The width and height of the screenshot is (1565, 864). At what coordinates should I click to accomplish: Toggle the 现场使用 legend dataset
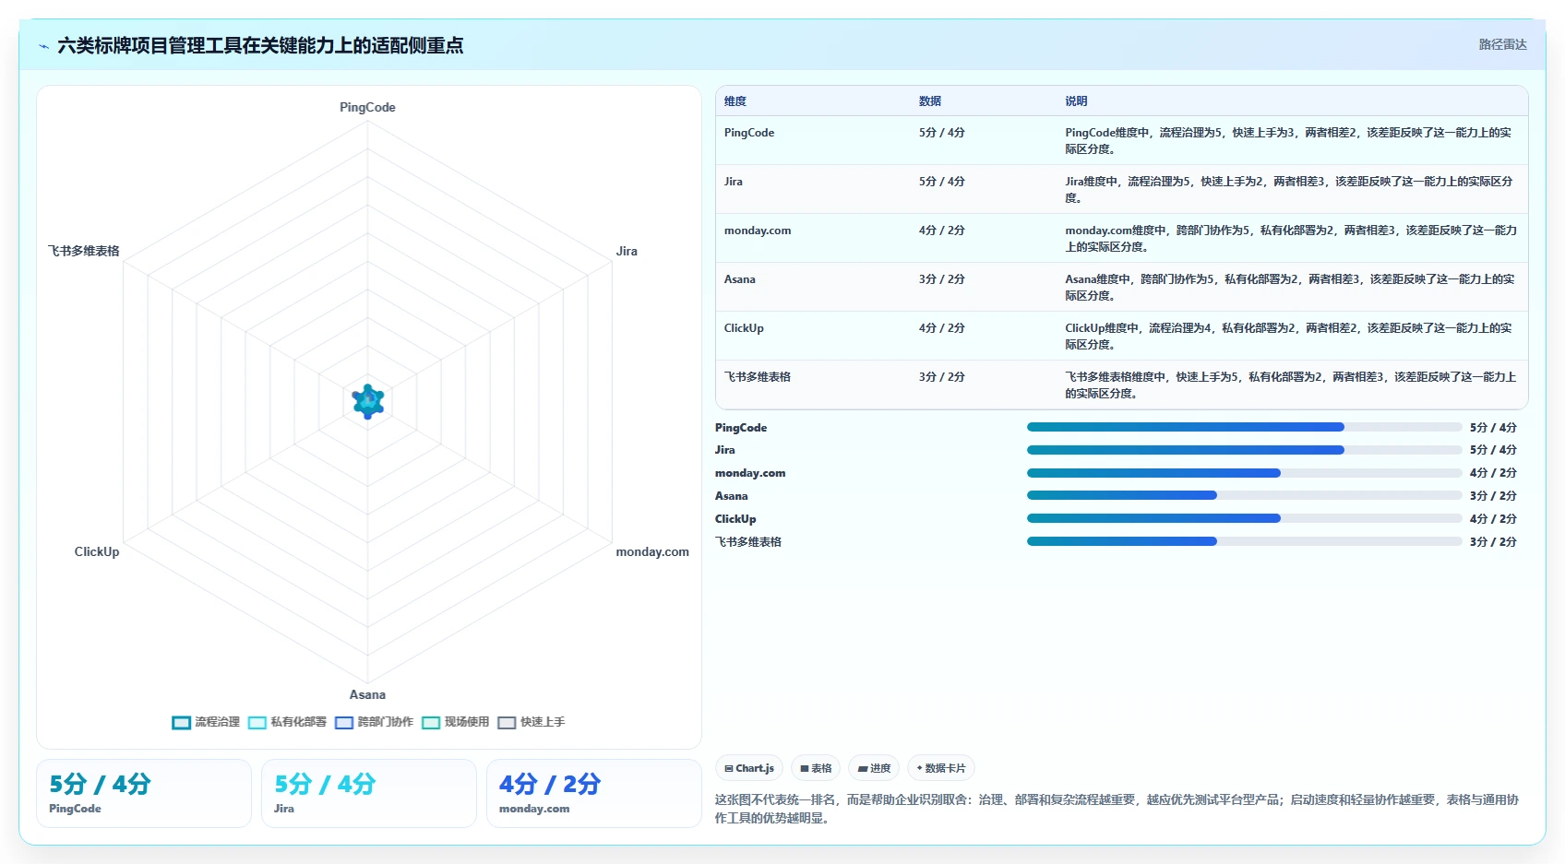pos(455,722)
